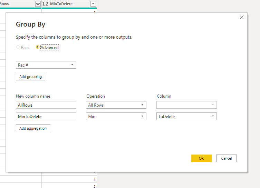Open the All Rows operation dropdown
The image size is (260, 188).
(116, 105)
